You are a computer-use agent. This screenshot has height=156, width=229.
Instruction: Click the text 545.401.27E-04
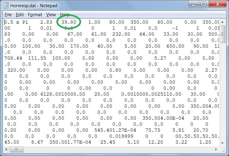(115, 130)
